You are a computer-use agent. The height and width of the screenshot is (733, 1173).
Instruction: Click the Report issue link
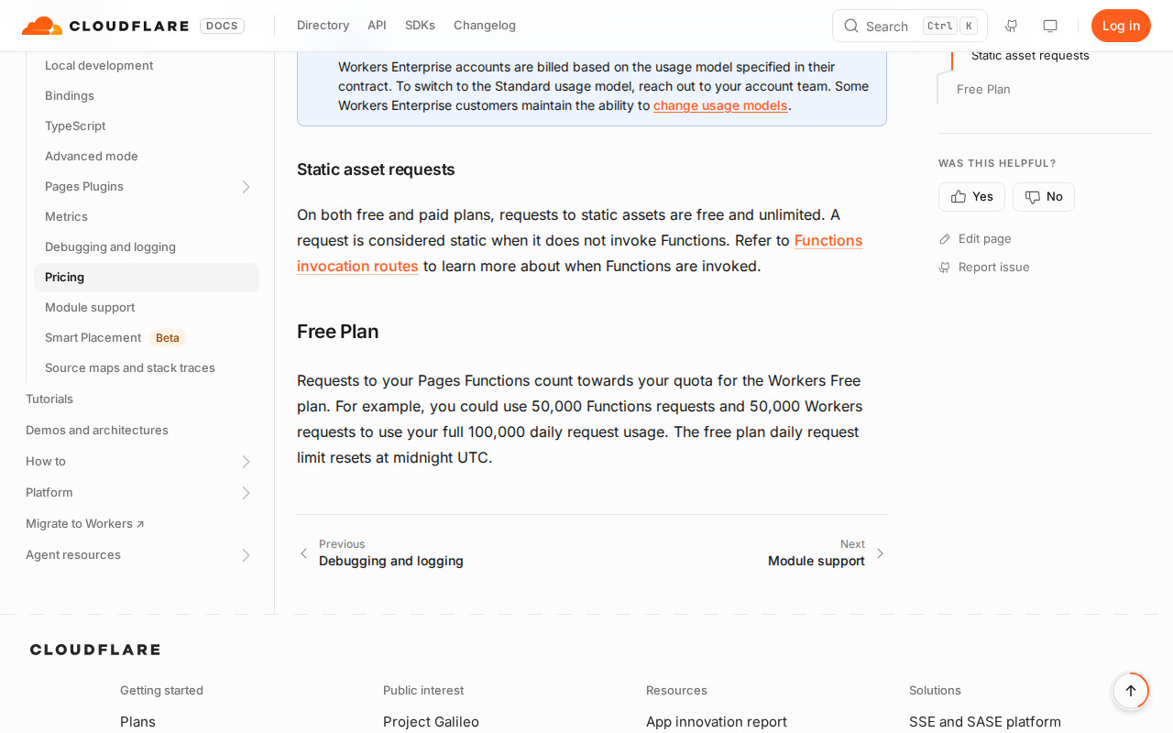984,267
